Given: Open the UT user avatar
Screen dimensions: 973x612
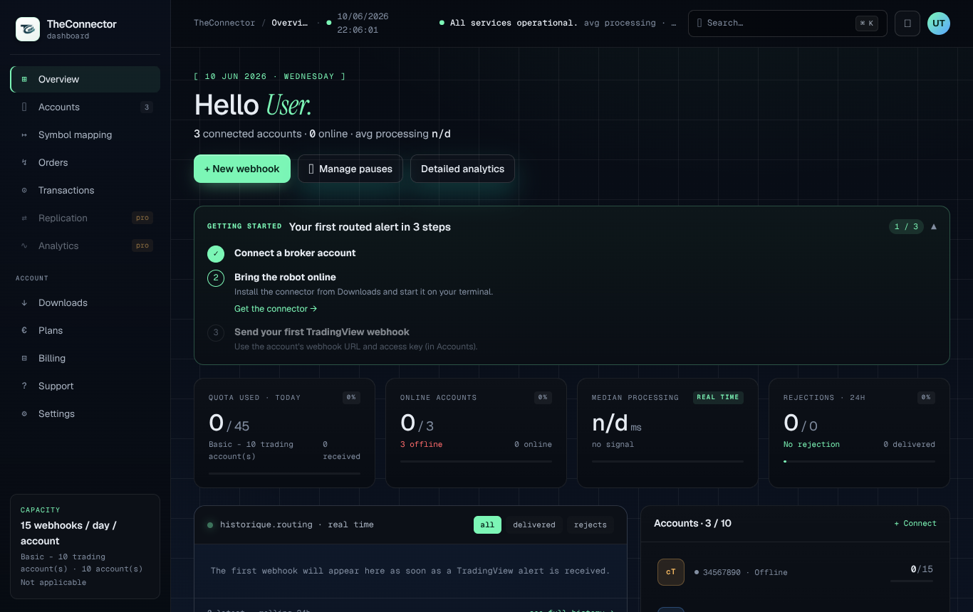Looking at the screenshot, I should tap(939, 23).
